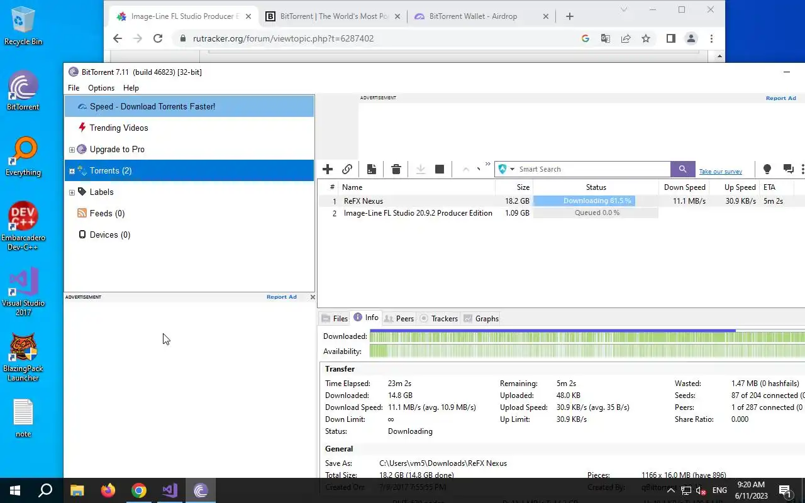Switch to BitTorrent World's Most Popular tab

[333, 16]
